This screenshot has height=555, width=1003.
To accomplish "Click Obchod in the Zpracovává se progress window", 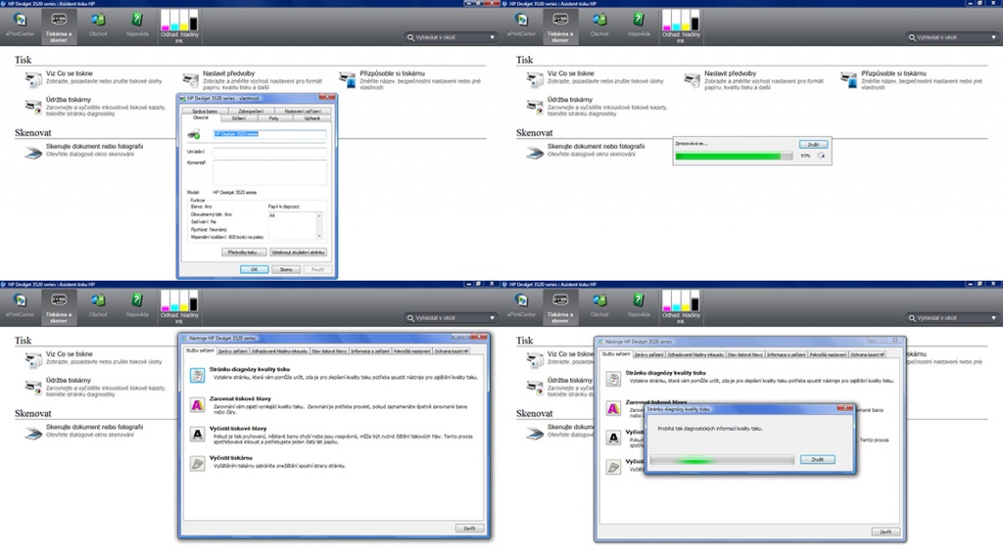I will click(599, 24).
